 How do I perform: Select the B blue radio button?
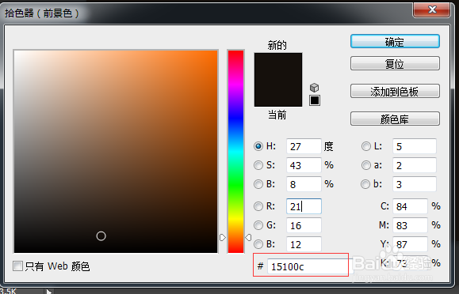tap(258, 244)
